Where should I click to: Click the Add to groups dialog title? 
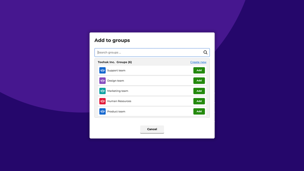(112, 40)
